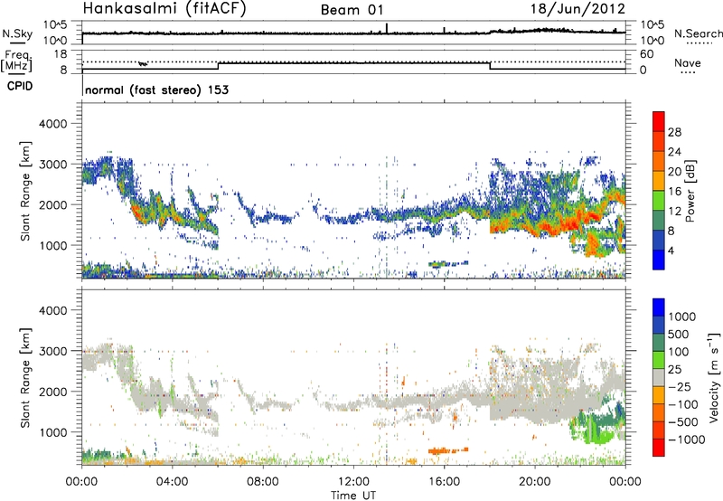Click the 'Power [dB]' colorbar label
The width and height of the screenshot is (723, 501).
pyautogui.click(x=690, y=192)
